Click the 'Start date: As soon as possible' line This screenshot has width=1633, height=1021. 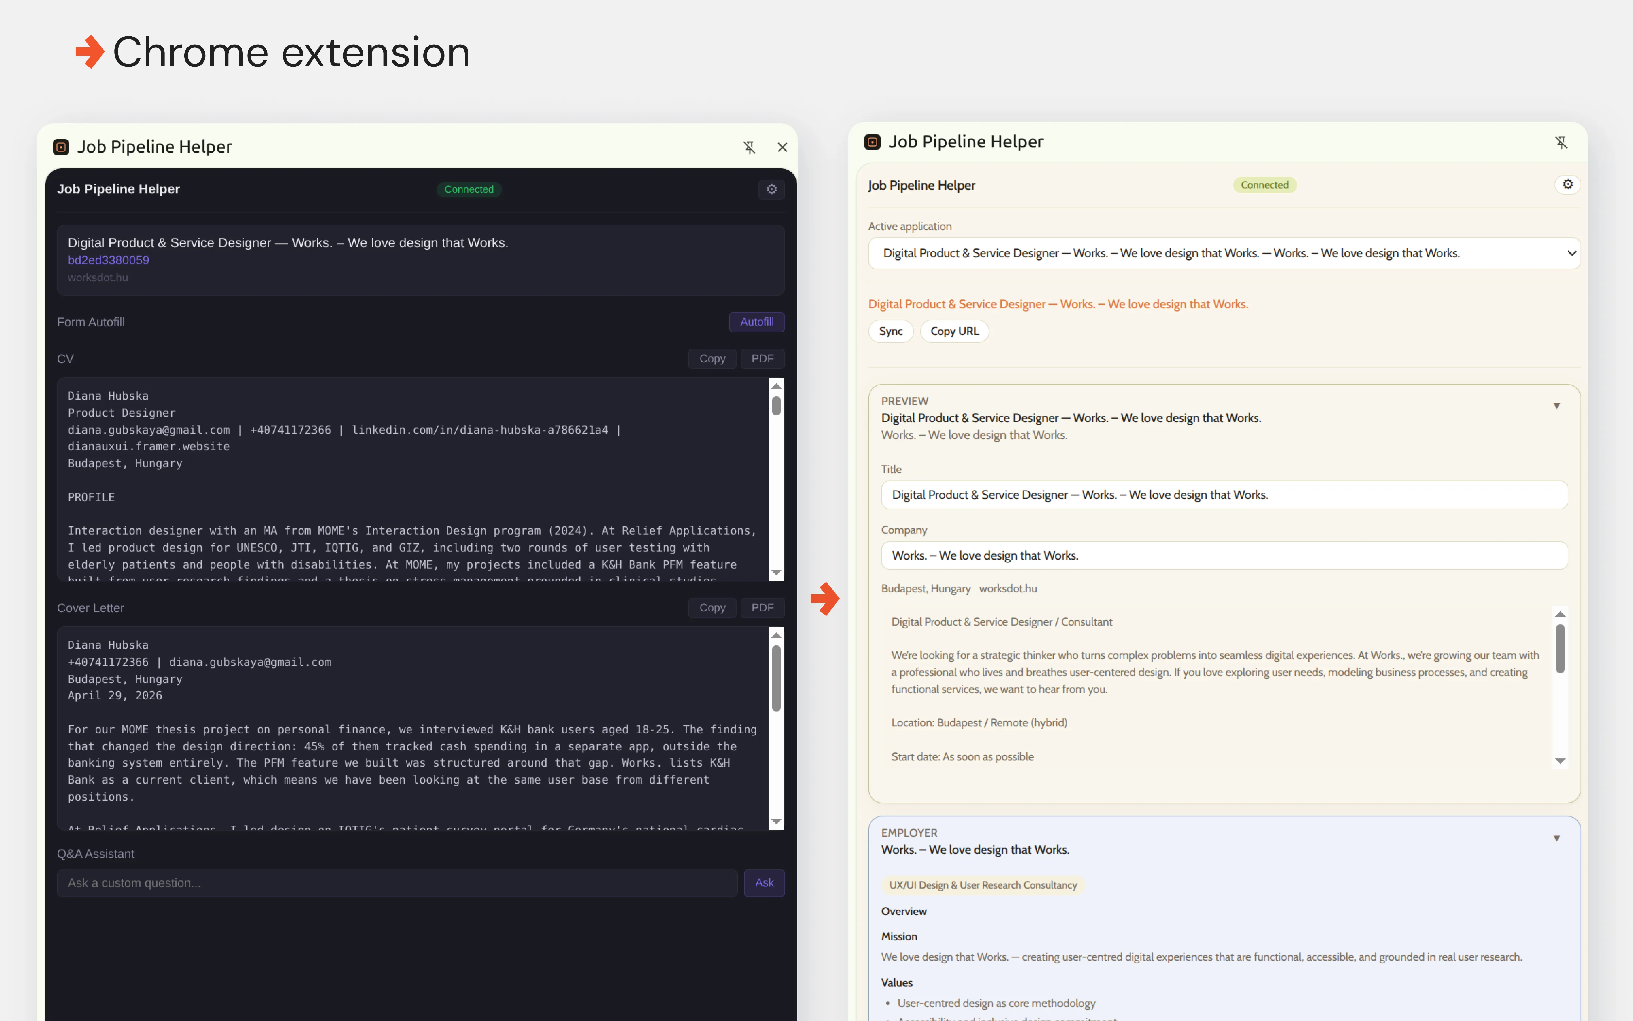pyautogui.click(x=962, y=756)
